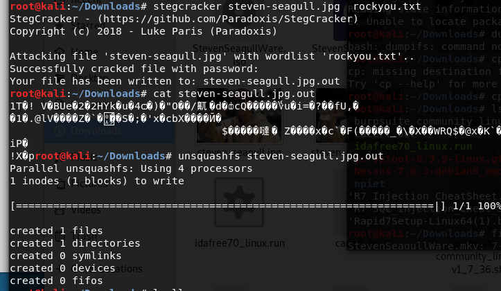The width and height of the screenshot is (501, 291).
Task: Click the unsquashfs progress bar
Action: pyautogui.click(x=227, y=206)
